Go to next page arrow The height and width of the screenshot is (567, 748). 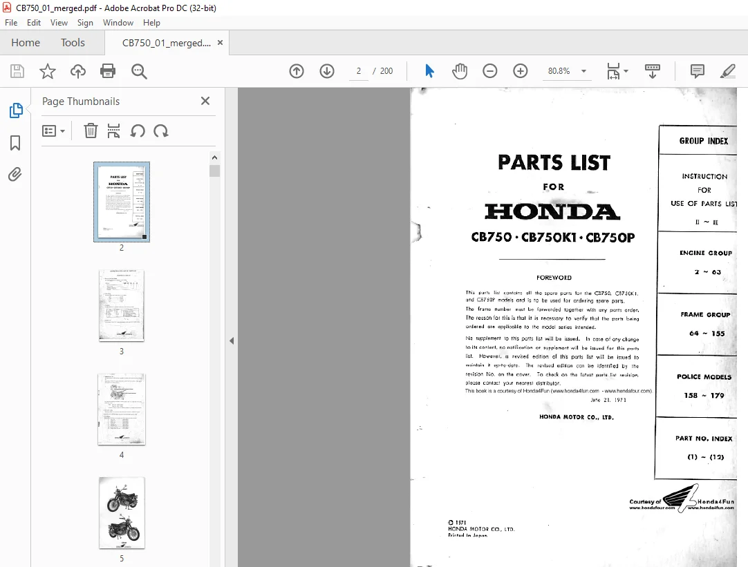tap(327, 71)
